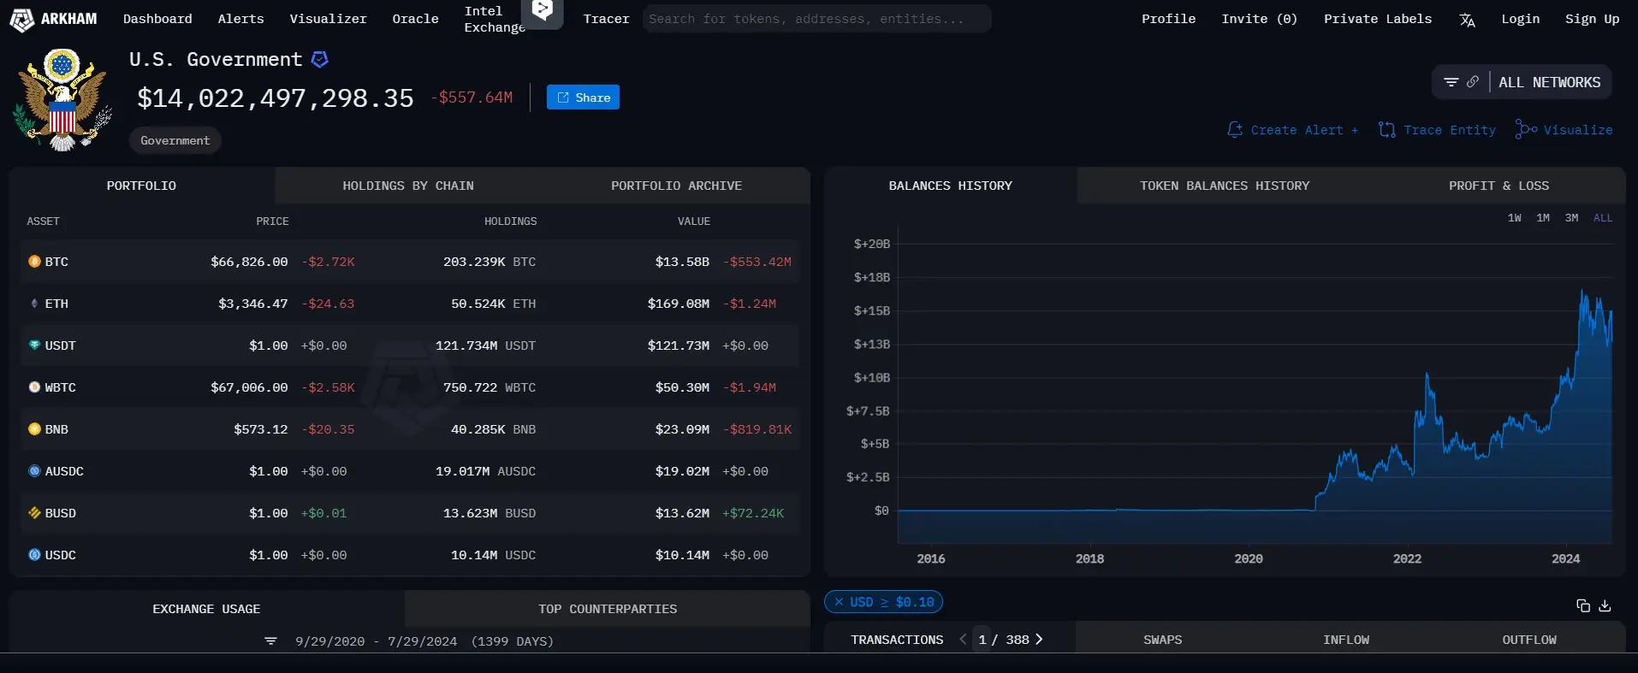The width and height of the screenshot is (1638, 673).
Task: Click the Login button
Action: click(x=1520, y=19)
